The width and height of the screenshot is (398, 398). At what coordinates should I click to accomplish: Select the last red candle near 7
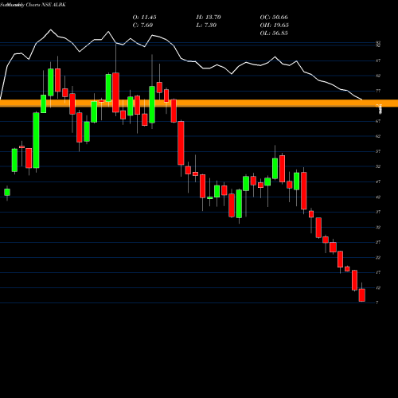[x=362, y=295]
